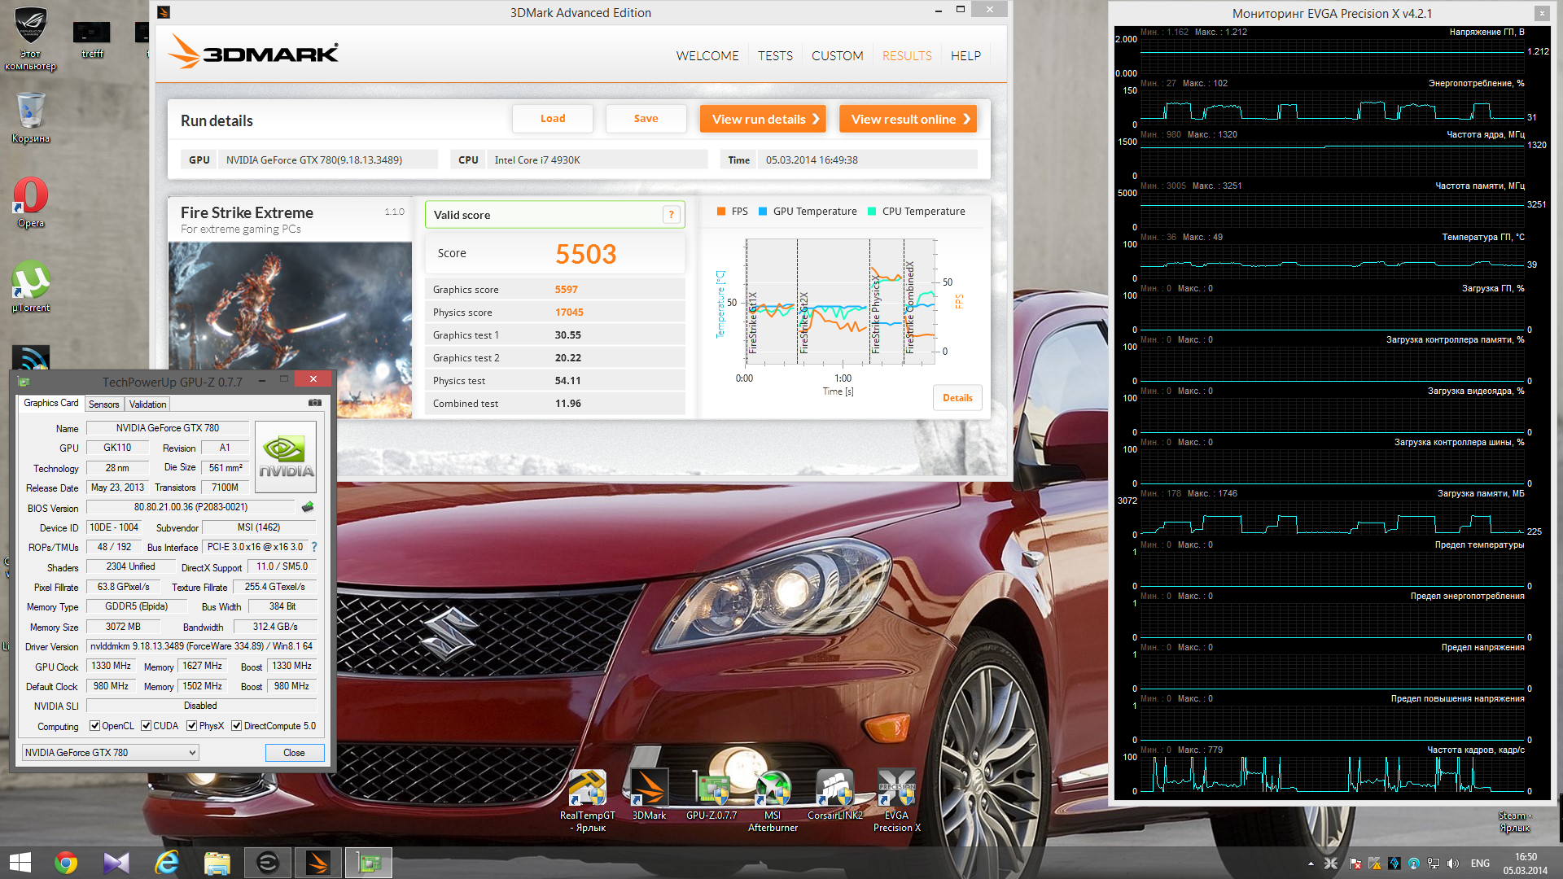Click the Driver Version field in GPU-Z
The width and height of the screenshot is (1563, 879).
coord(201,646)
